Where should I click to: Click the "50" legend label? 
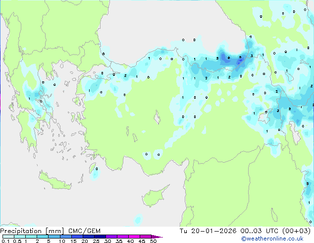(153, 241)
